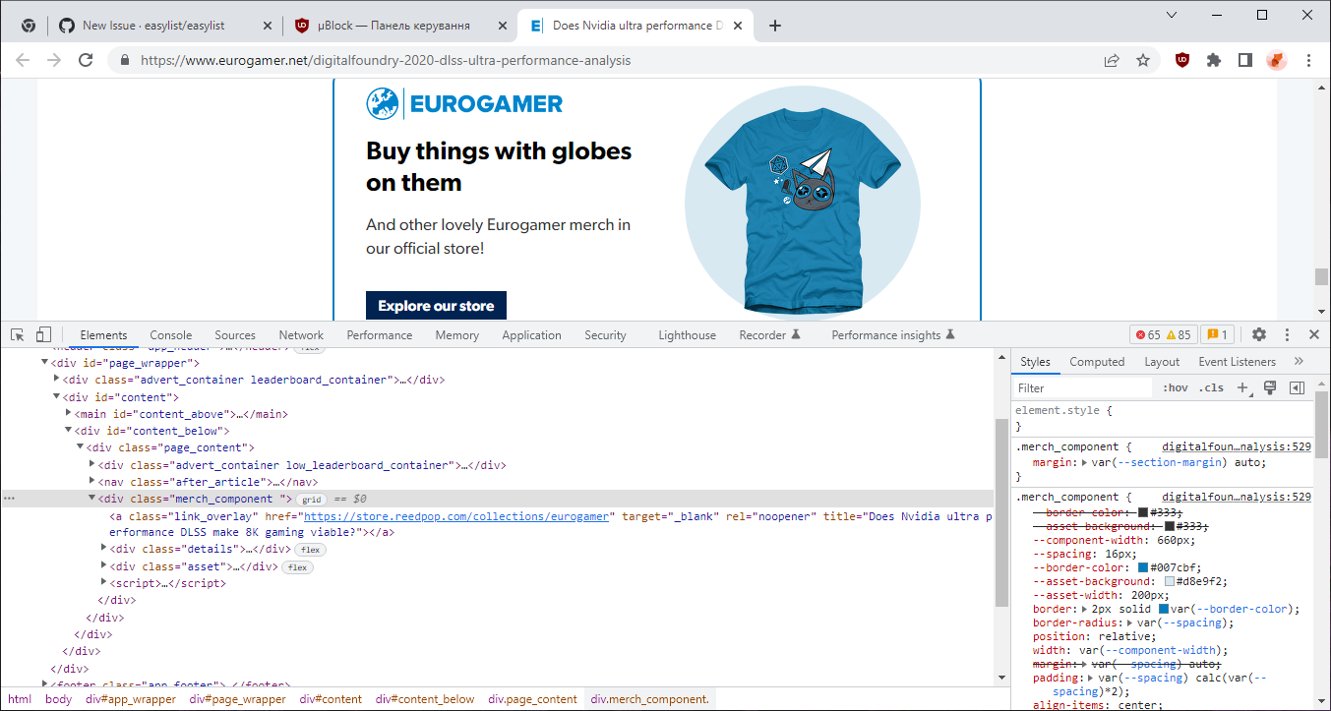This screenshot has height=711, width=1331.
Task: Click the bookmark star in the address bar
Action: (x=1143, y=60)
